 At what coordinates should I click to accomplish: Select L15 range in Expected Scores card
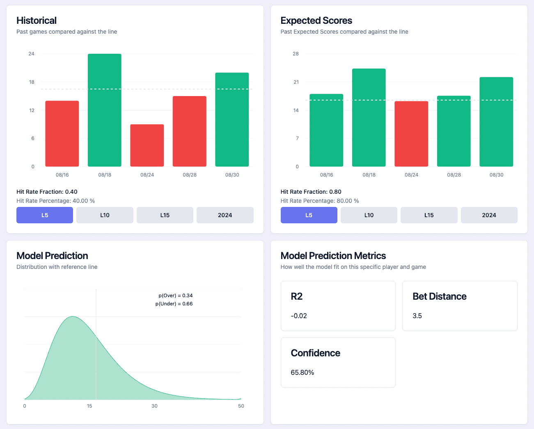point(429,215)
